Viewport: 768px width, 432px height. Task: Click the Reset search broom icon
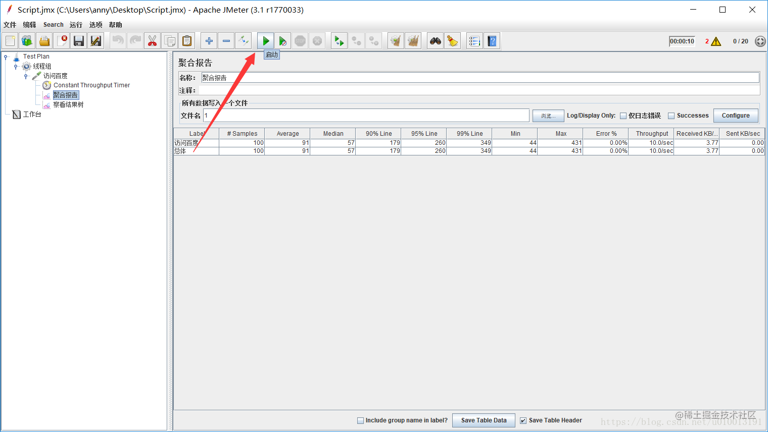(453, 41)
